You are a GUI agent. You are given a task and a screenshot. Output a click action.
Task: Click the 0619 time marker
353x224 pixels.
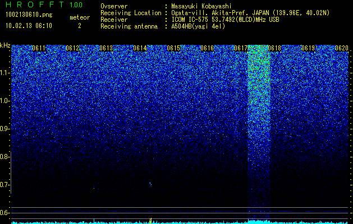click(x=308, y=48)
